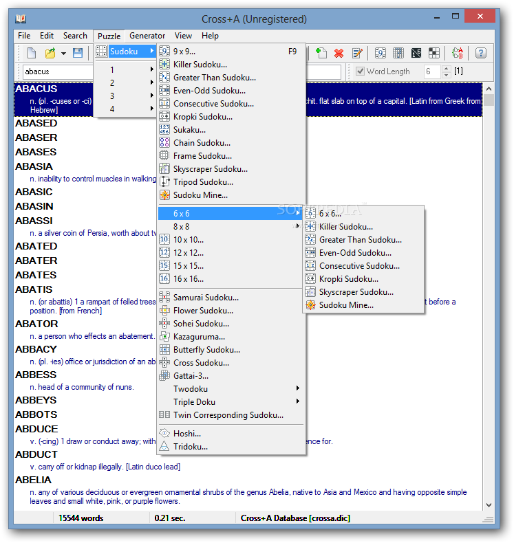Choose 12 x 12... Sudoku entry
This screenshot has width=514, height=543.
click(x=231, y=253)
